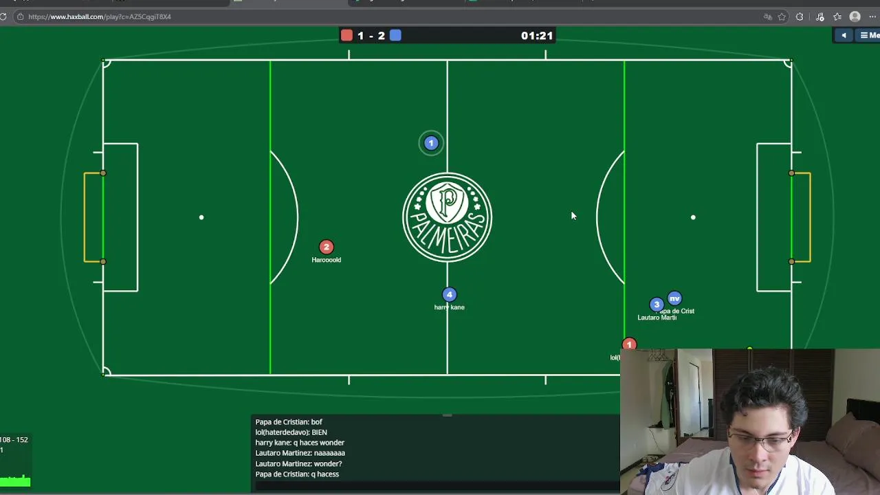Viewport: 880px width, 495px height.
Task: Click the 'harry kane' player name label
Action: [450, 307]
